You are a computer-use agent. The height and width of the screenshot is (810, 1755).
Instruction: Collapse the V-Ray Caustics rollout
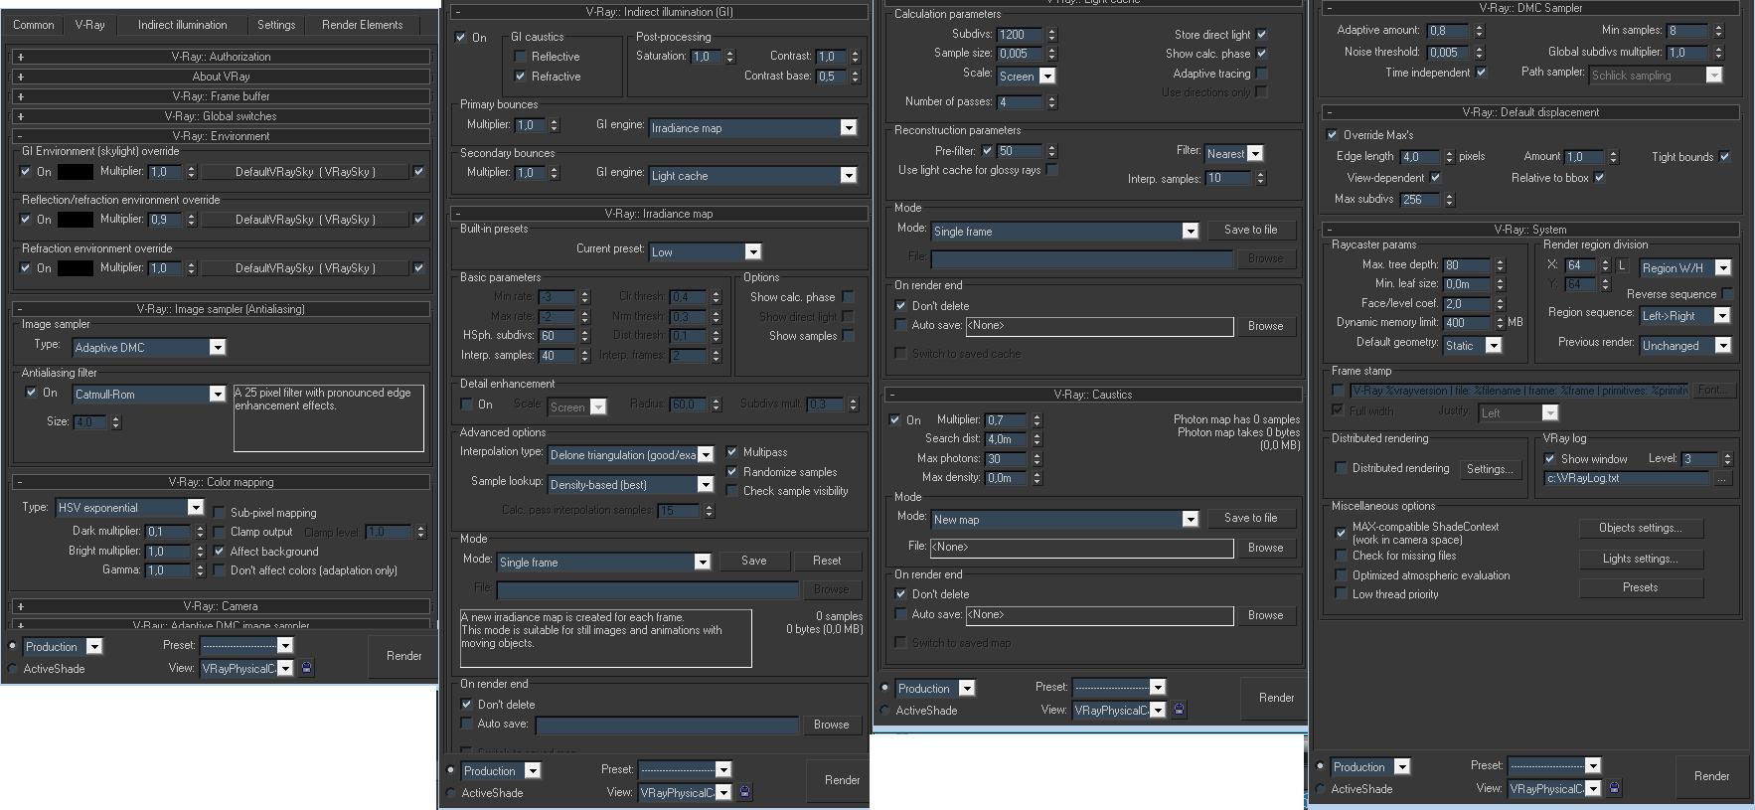1093,395
